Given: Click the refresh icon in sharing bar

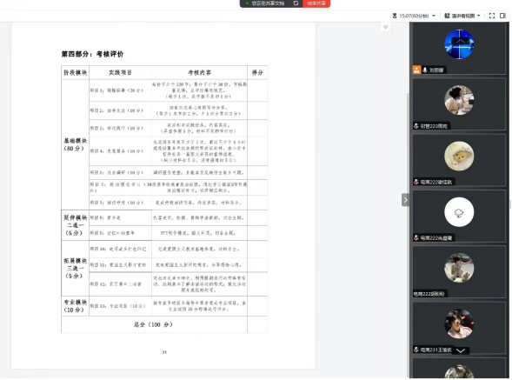Looking at the screenshot, I should 296,3.
